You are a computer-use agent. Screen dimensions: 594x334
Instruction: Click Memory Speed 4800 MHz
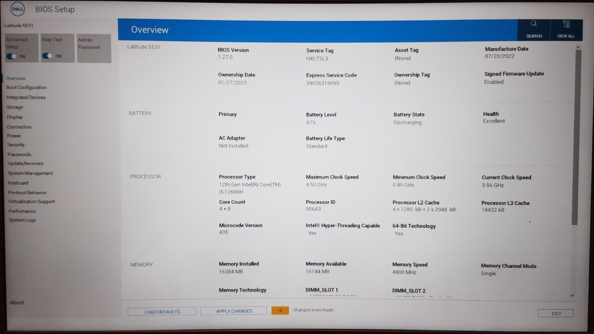[x=404, y=272]
